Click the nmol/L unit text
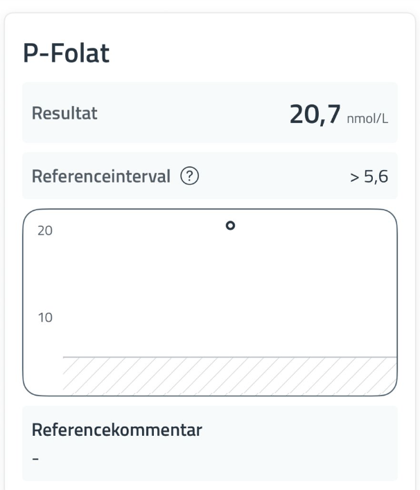 pyautogui.click(x=367, y=117)
